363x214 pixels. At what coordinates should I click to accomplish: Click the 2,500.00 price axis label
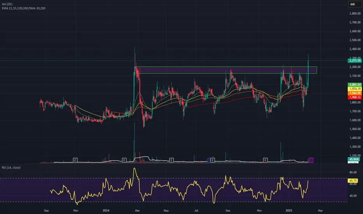pos(355,40)
